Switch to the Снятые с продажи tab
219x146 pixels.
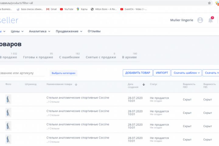pyautogui.click(x=101, y=56)
